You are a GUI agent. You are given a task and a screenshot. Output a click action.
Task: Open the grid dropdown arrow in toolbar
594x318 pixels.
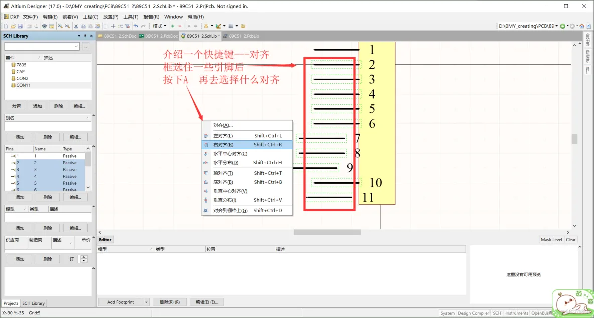coord(237,26)
